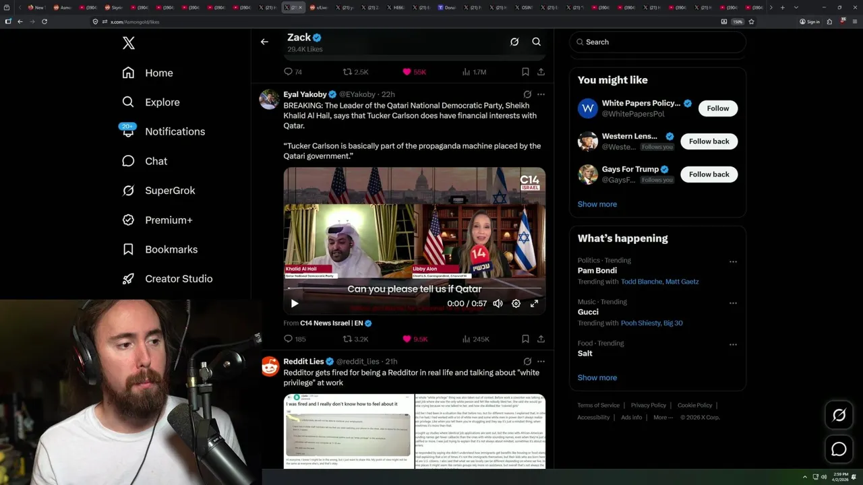
Task: Open Terms of Service footer link
Action: pos(598,406)
